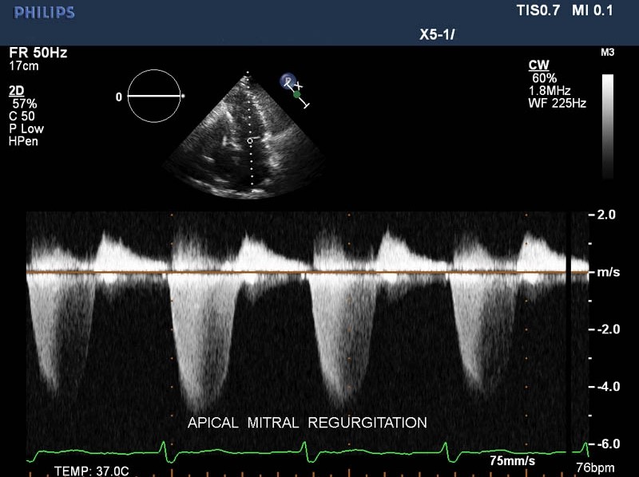Screen dimensions: 639x477
Task: Click the 76bpm heart rate readout
Action: (604, 467)
